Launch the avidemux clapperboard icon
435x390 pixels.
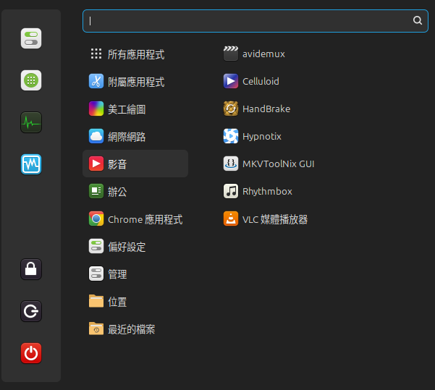point(231,54)
